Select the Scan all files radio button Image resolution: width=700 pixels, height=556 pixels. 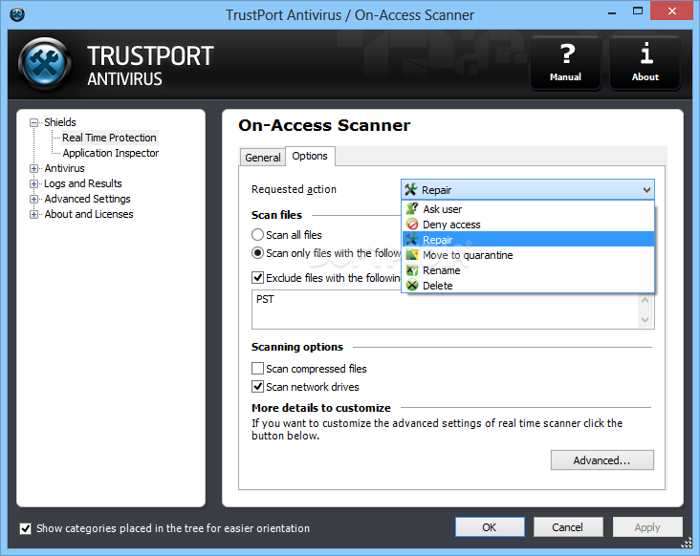tap(257, 234)
